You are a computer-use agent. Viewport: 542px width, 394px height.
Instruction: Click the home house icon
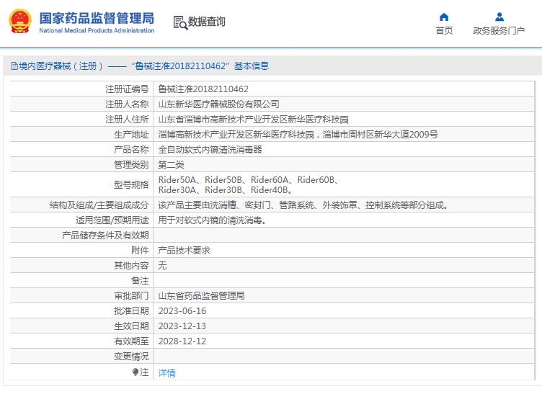click(444, 17)
